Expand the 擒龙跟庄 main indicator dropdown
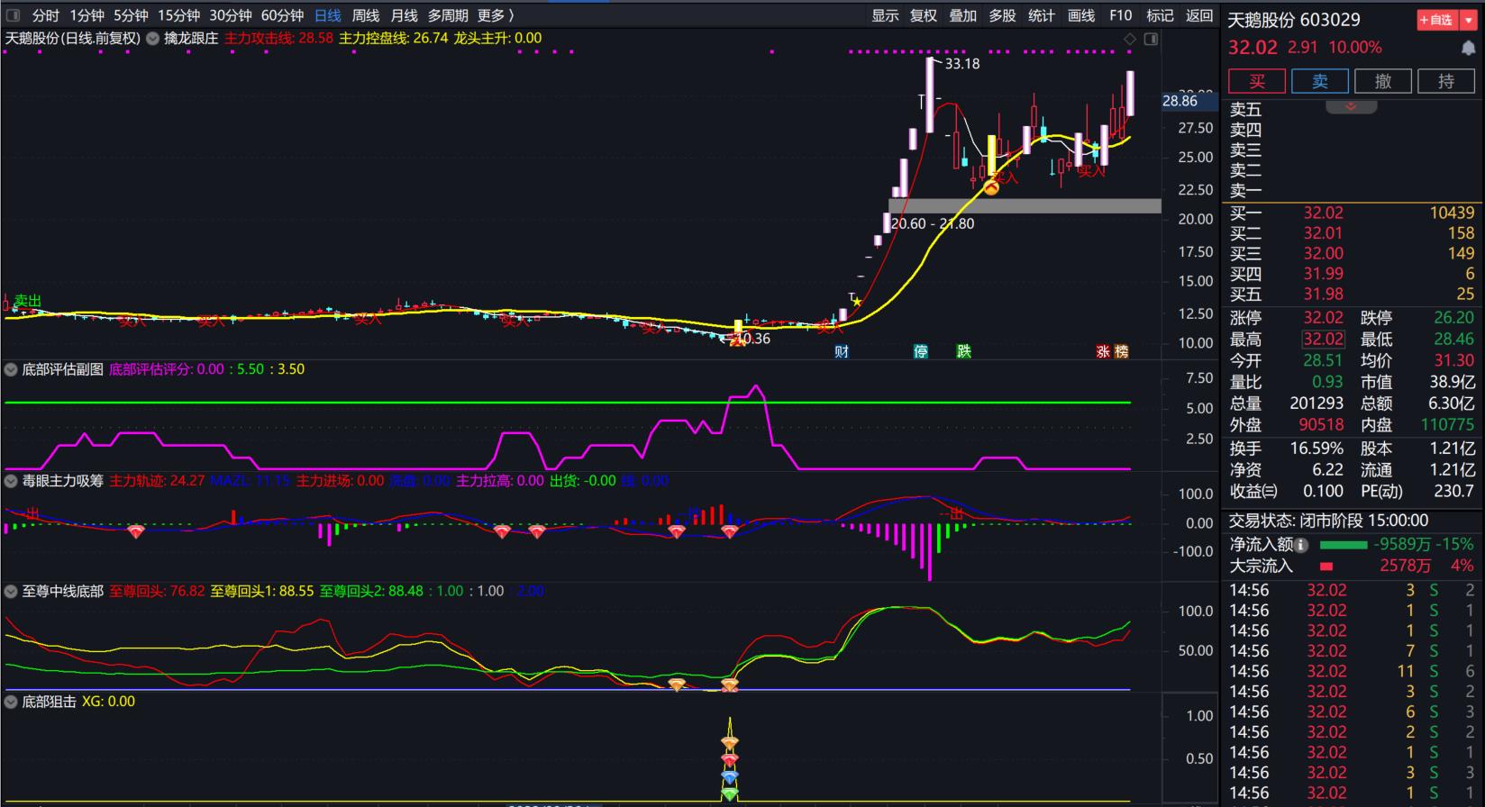The image size is (1485, 807). (153, 38)
